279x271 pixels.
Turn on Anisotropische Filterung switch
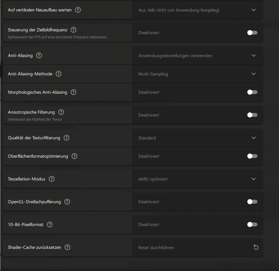click(x=252, y=115)
